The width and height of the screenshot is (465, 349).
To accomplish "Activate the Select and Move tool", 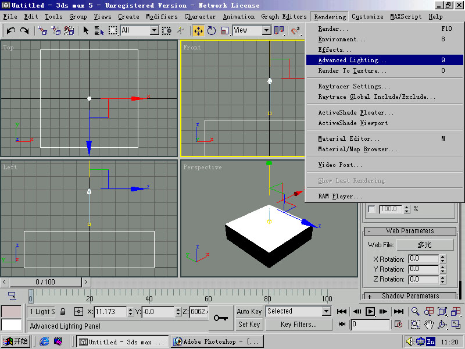I will coord(198,31).
